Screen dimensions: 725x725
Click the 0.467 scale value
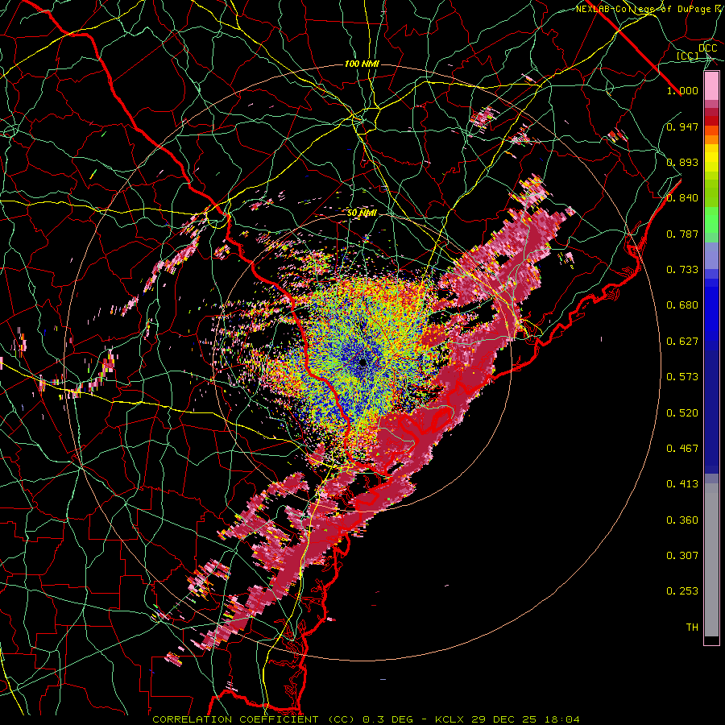[682, 449]
